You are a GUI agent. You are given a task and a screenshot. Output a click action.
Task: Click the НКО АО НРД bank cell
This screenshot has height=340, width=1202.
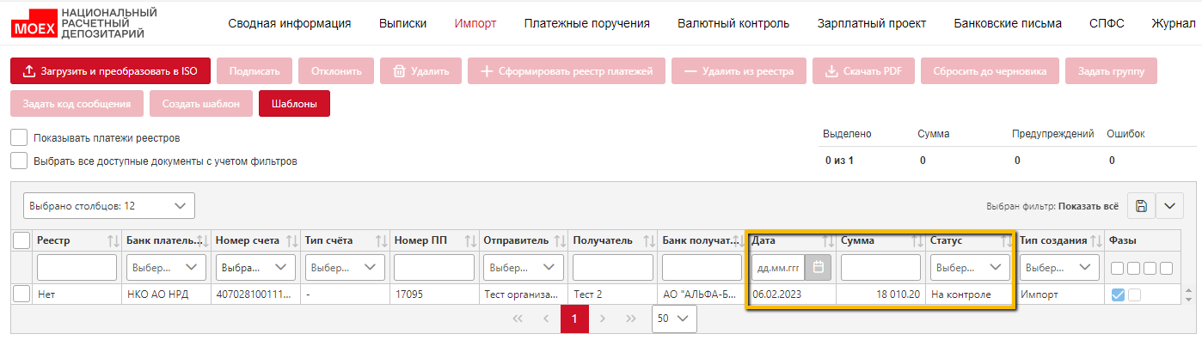click(x=166, y=294)
